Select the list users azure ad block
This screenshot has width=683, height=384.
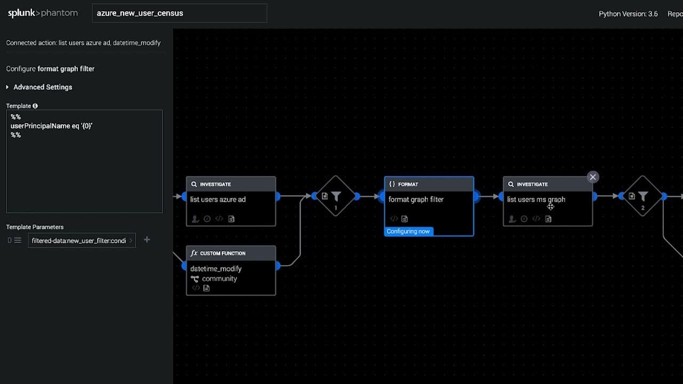click(x=231, y=202)
